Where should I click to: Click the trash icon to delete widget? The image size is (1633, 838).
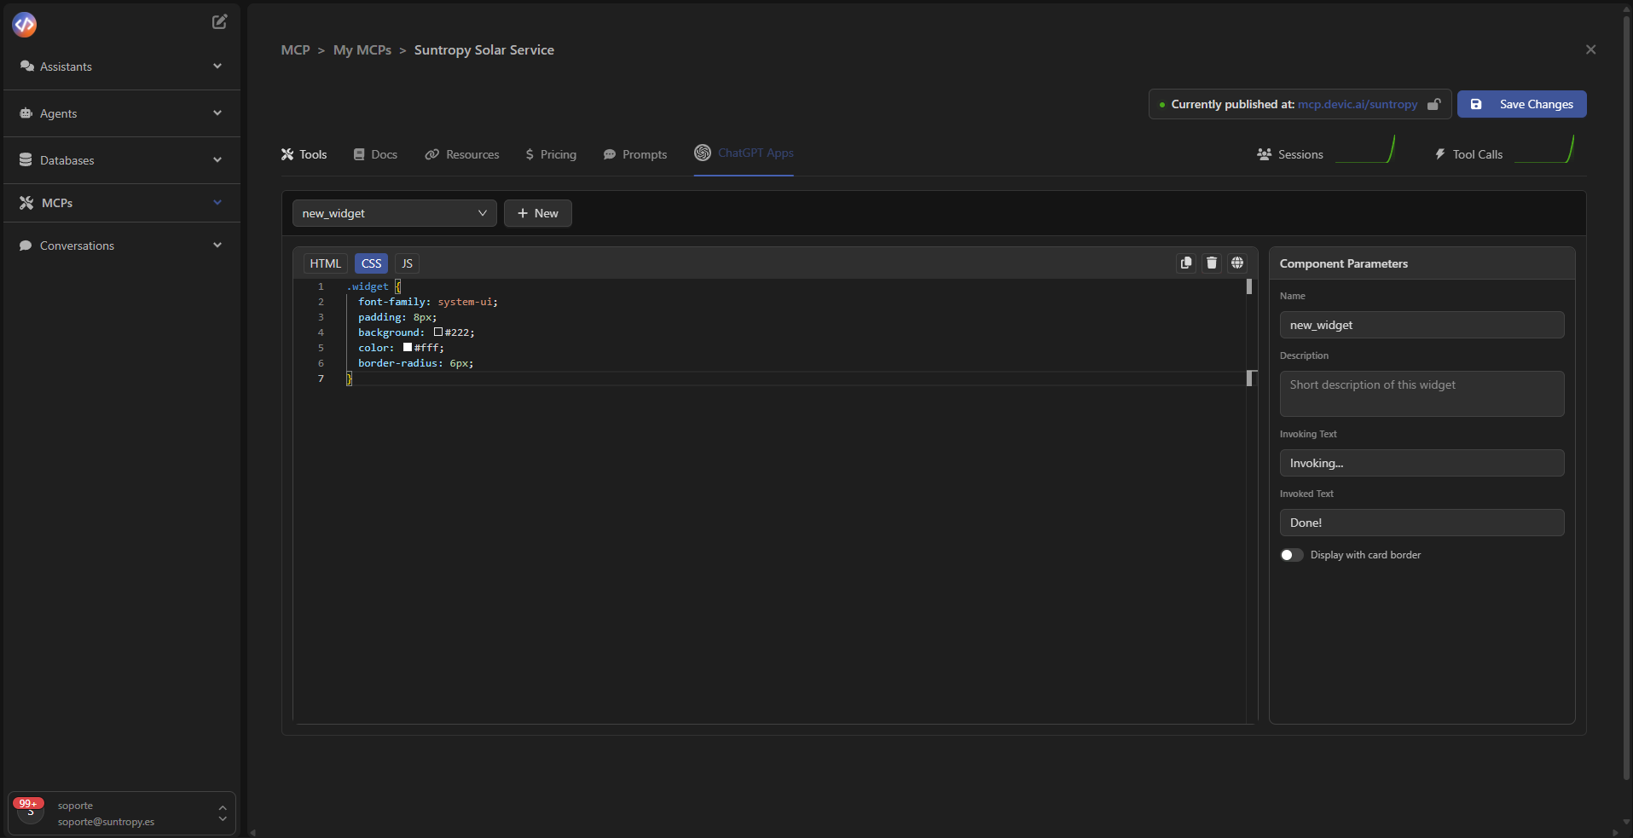[1212, 263]
